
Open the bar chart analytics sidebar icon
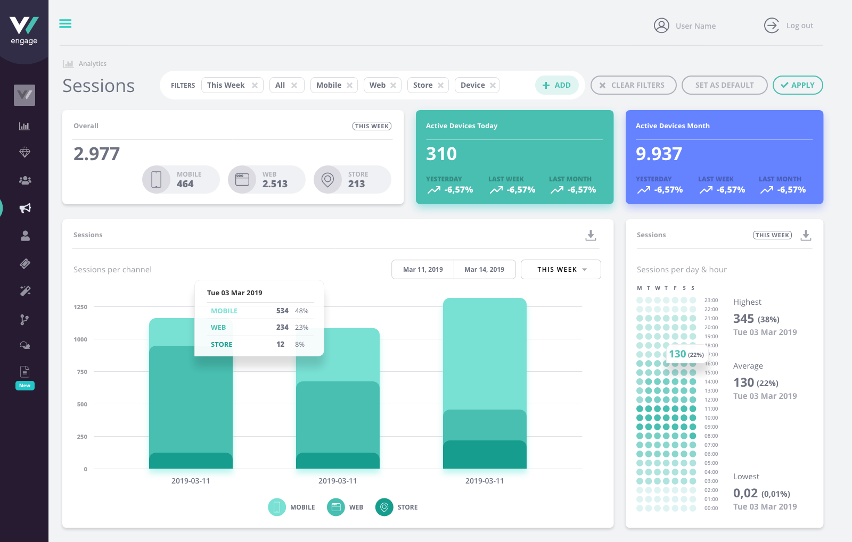pos(24,126)
